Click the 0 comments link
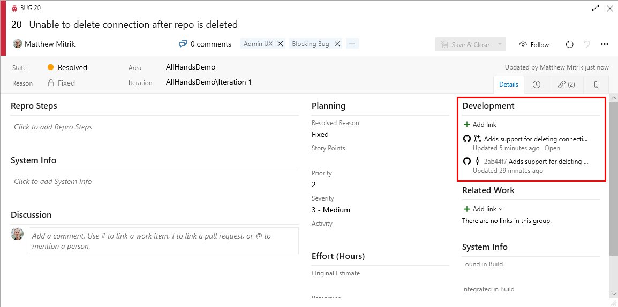This screenshot has width=618, height=307. pos(211,44)
